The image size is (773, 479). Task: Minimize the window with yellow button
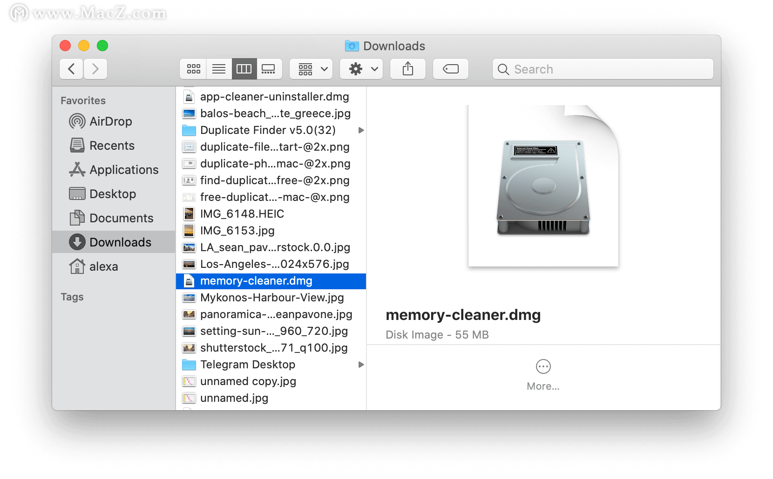click(x=84, y=46)
